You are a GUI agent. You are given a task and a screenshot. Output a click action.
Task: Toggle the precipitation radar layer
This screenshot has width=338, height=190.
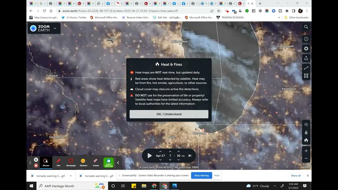coord(306,132)
